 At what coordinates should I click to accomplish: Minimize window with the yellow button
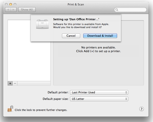[x=11, y=4]
